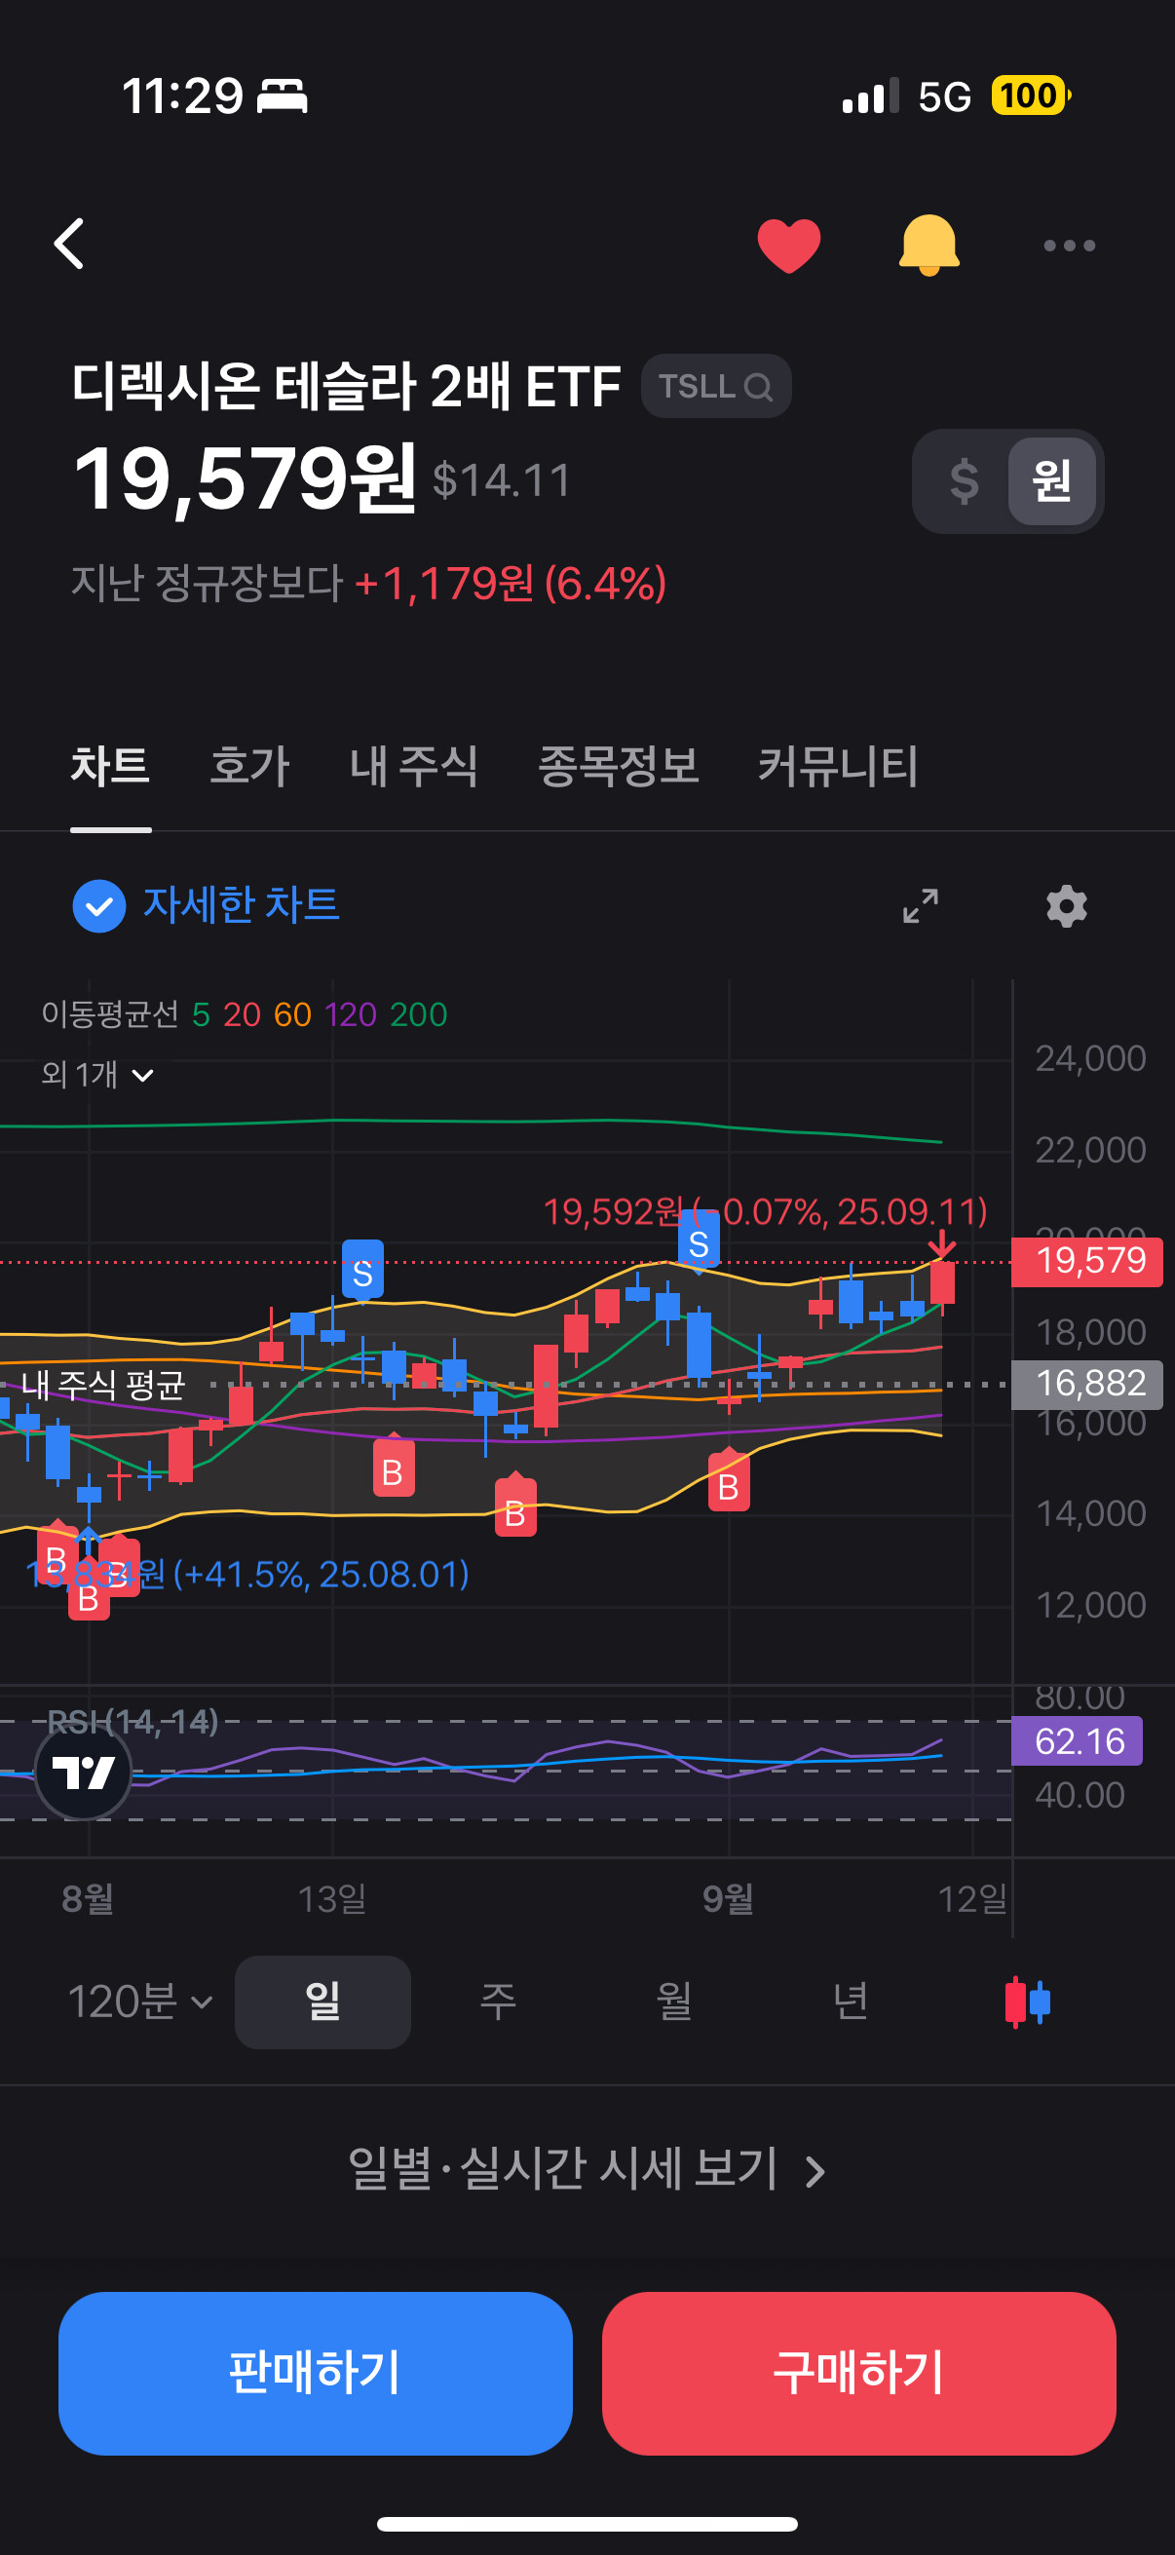Open the three-dot more options menu
The height and width of the screenshot is (2555, 1175).
1069,245
